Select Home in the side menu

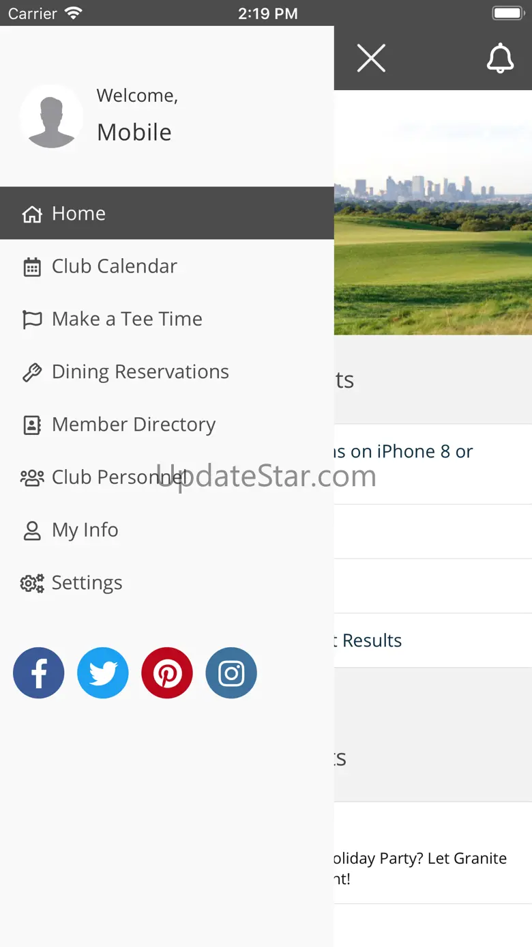(x=78, y=214)
